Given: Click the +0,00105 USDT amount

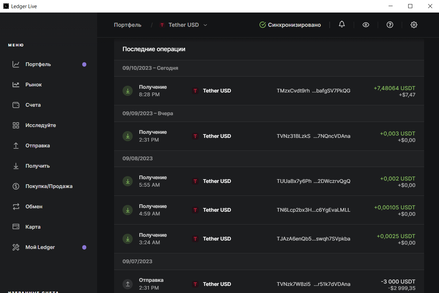Looking at the screenshot, I should pyautogui.click(x=395, y=207).
